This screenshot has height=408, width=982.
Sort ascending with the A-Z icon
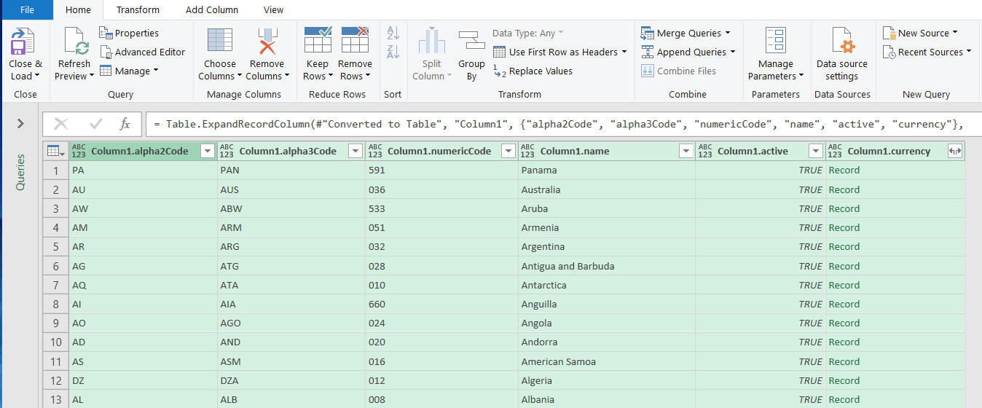393,34
